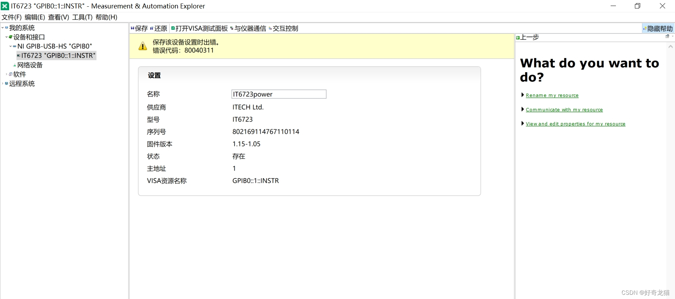Click 隐藏帮助 to hide help pane
675x299 pixels.
coord(658,29)
